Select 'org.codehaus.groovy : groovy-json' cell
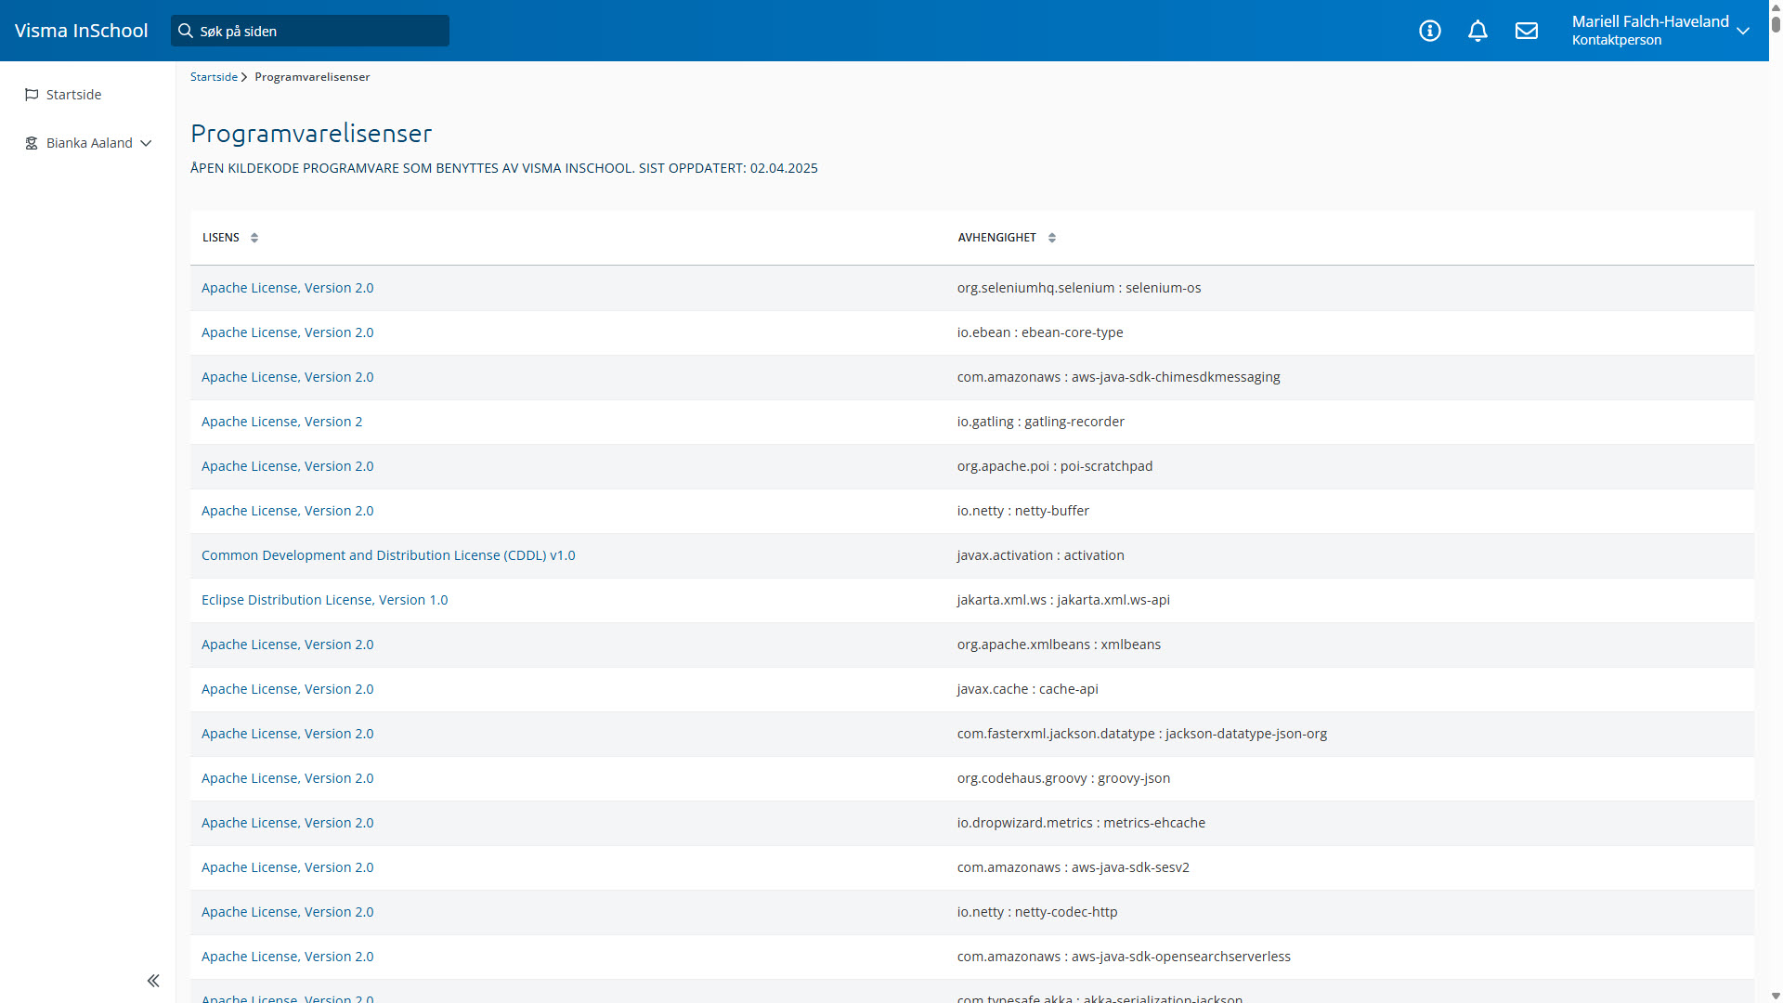Viewport: 1783px width, 1003px height. click(x=1063, y=778)
